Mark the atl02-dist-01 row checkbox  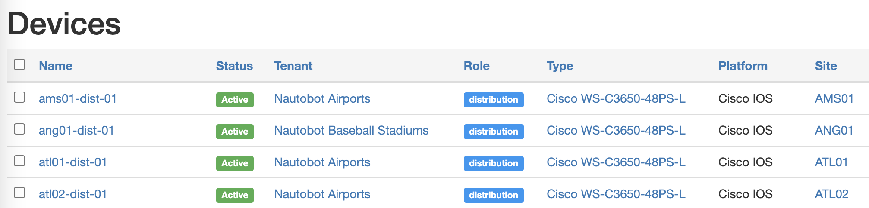(x=19, y=193)
